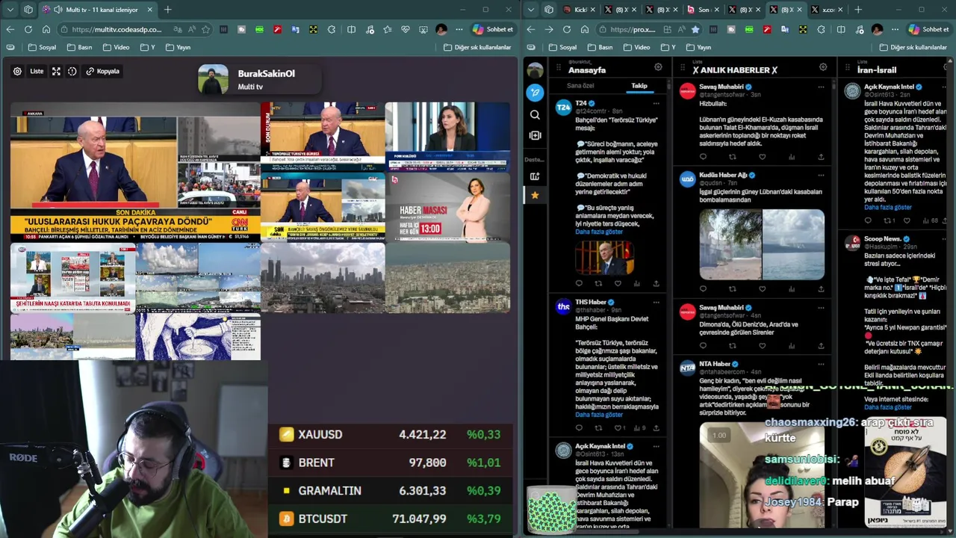
Task: Click Sohbet et button in right browser
Action: pos(929,29)
